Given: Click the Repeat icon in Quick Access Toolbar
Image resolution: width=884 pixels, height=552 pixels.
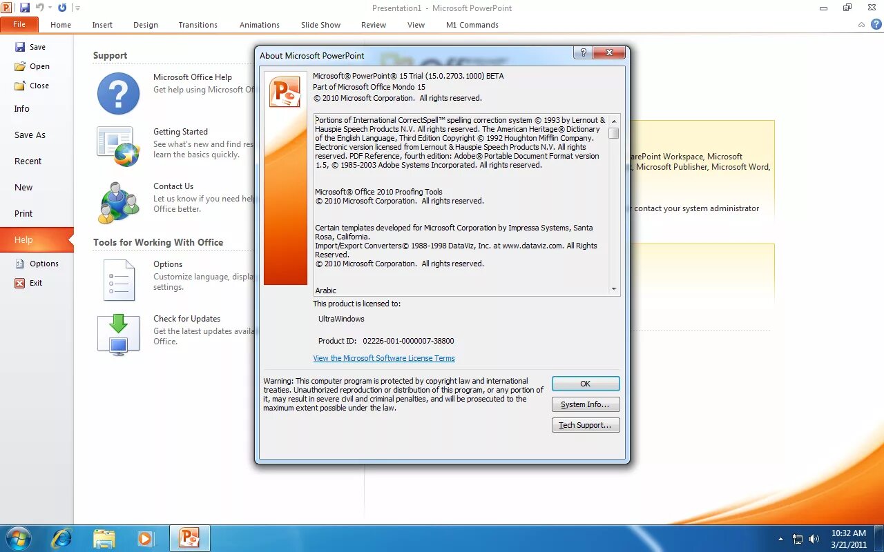Looking at the screenshot, I should click(x=62, y=8).
